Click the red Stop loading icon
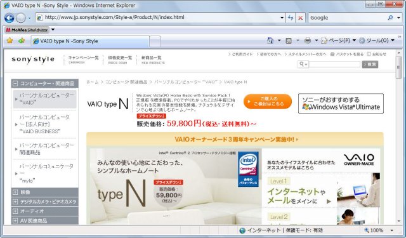This screenshot has height=238, width=406. [x=300, y=18]
